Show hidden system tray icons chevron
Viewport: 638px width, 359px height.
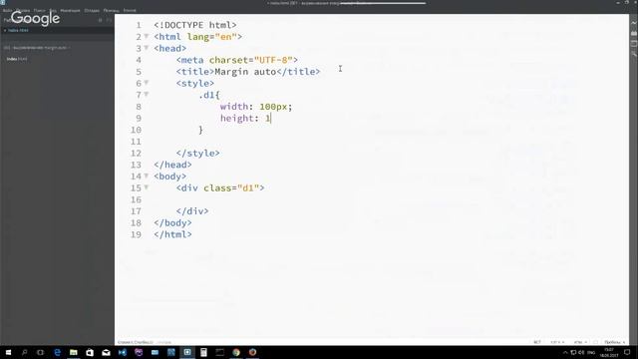pyautogui.click(x=565, y=352)
